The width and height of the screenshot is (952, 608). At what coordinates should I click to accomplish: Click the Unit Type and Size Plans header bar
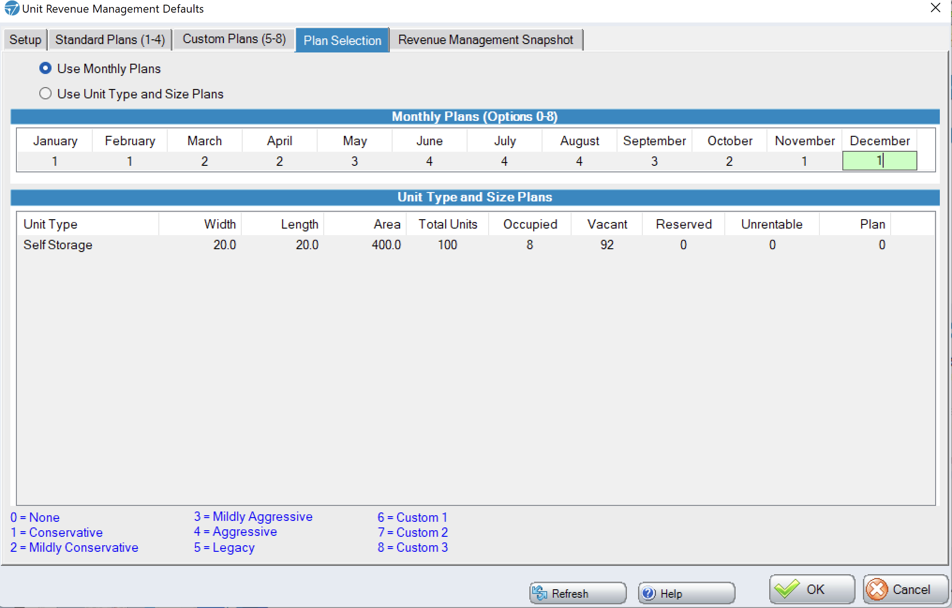pos(475,197)
